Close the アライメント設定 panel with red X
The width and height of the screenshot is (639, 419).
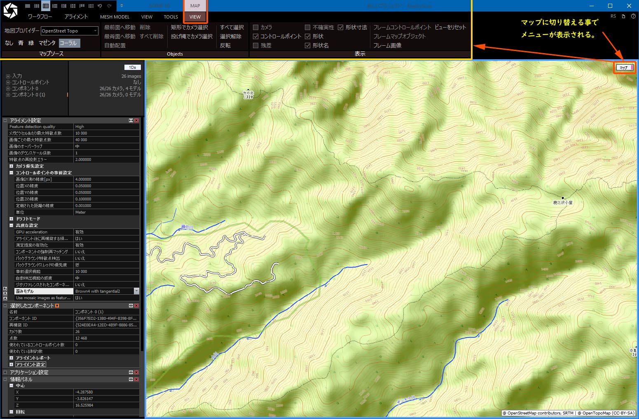click(x=136, y=121)
